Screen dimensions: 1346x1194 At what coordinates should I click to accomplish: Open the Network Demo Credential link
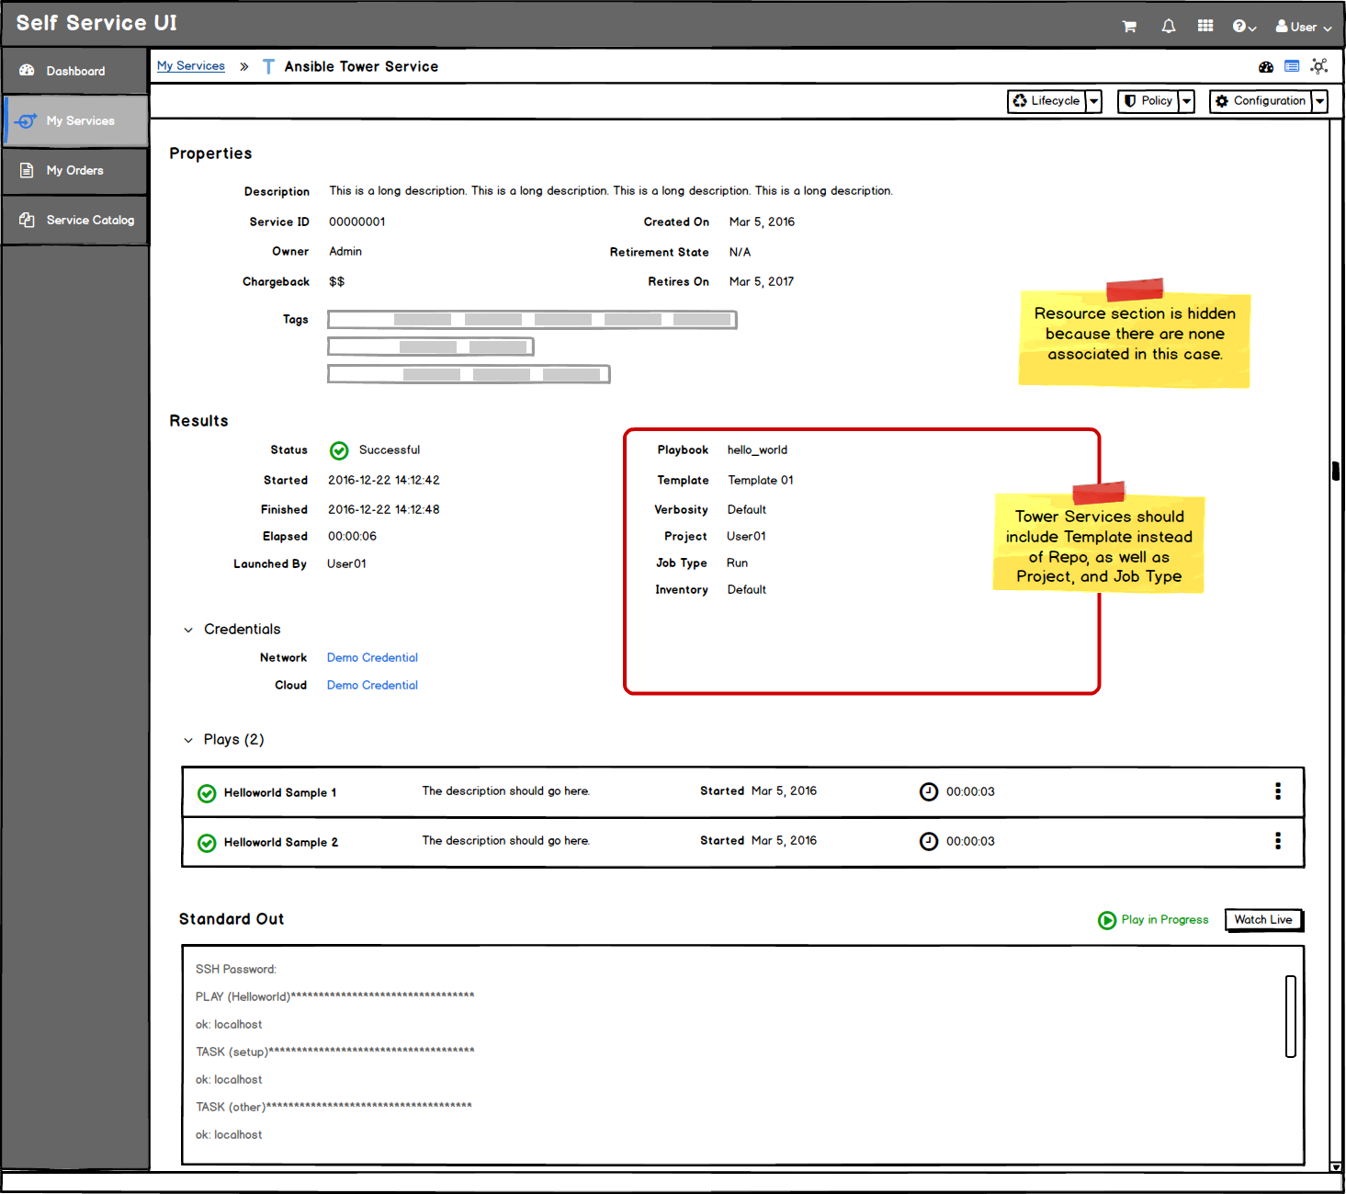click(x=372, y=657)
